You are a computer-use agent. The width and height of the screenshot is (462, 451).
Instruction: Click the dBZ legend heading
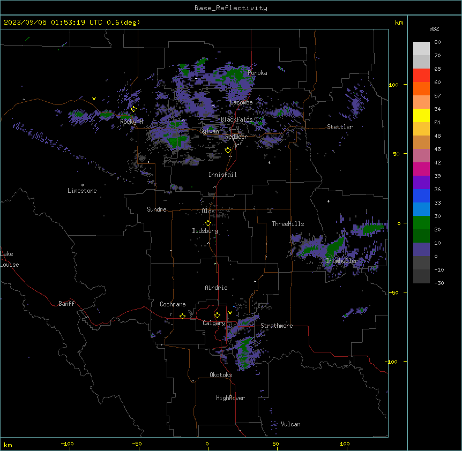coord(434,29)
